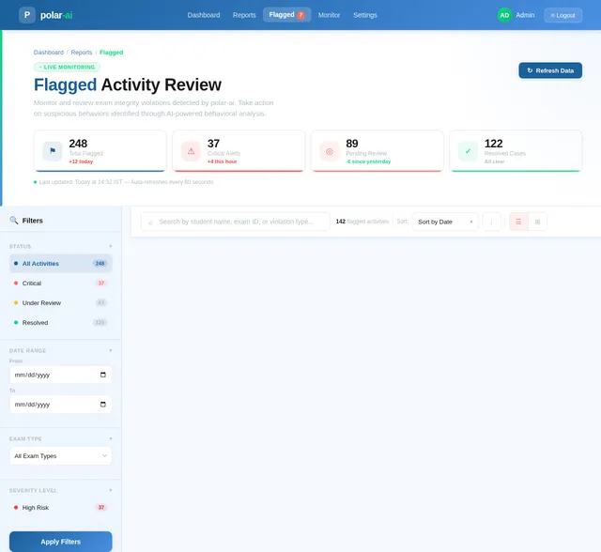Go to Reports via breadcrumb link
The height and width of the screenshot is (552, 601).
click(82, 53)
